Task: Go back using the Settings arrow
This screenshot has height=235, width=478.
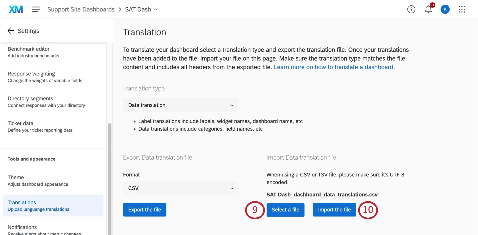Action: tap(11, 31)
